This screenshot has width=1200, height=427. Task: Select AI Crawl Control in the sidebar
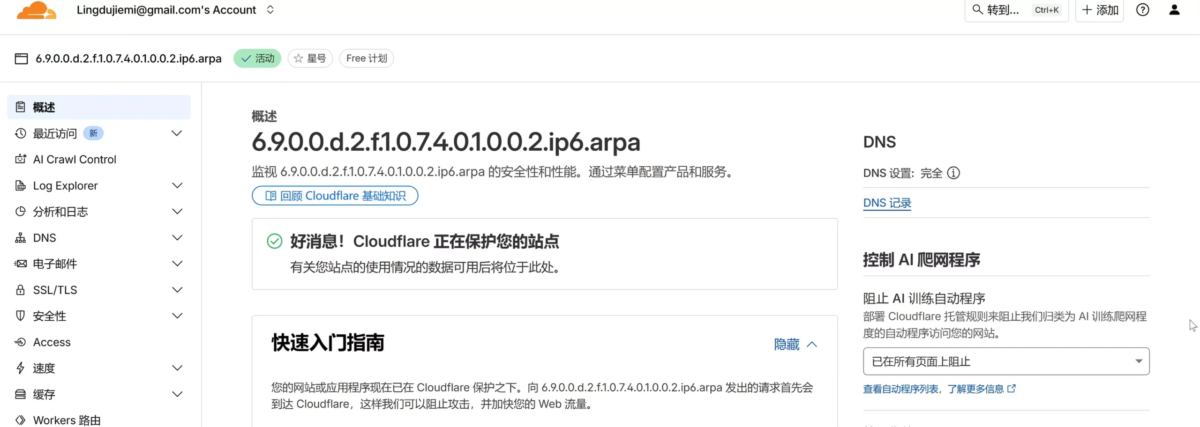(x=75, y=159)
